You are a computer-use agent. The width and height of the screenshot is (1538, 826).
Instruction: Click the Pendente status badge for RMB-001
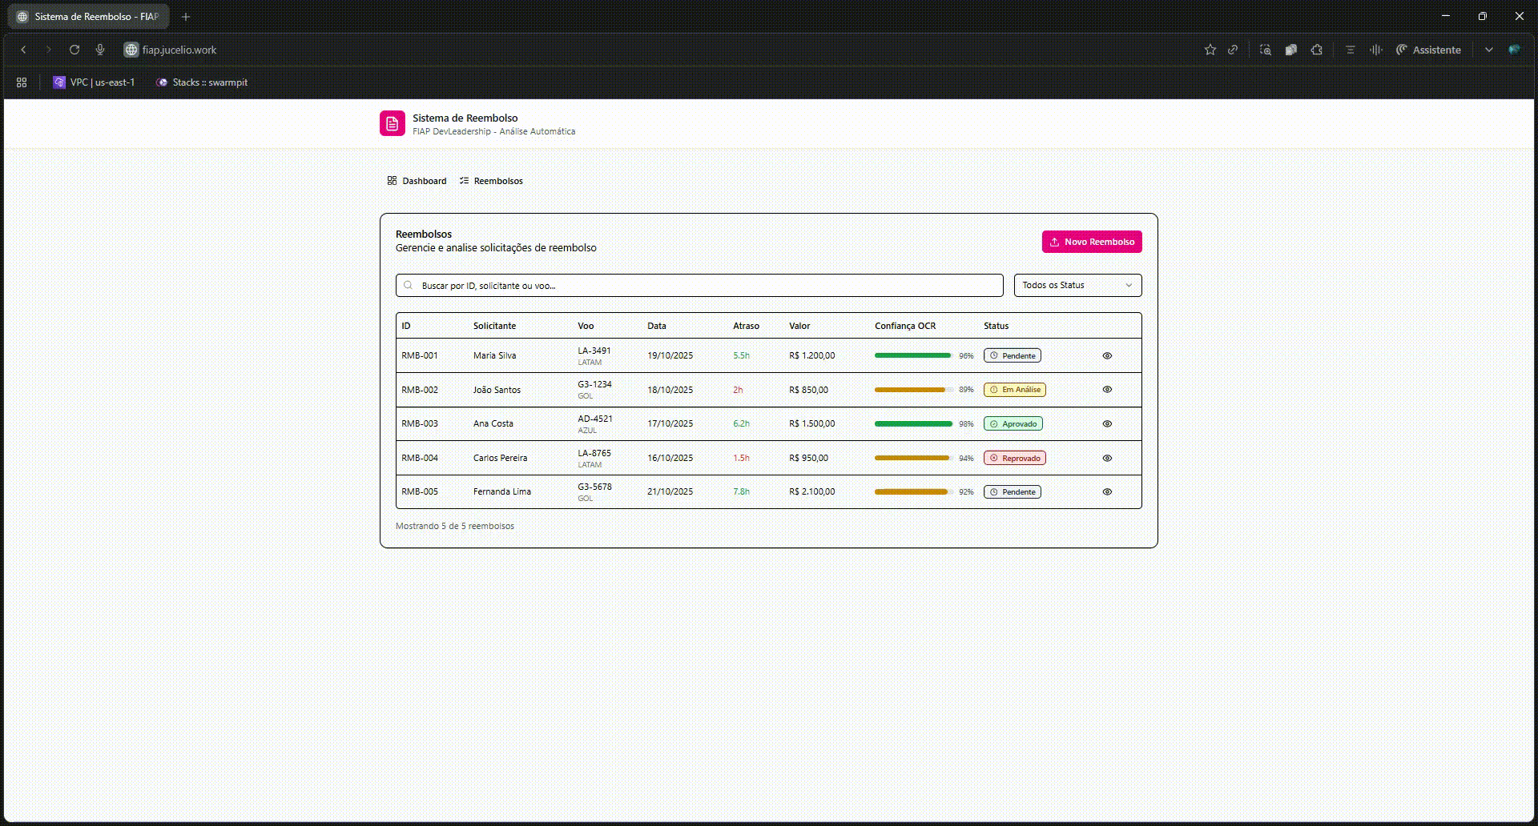[x=1012, y=355]
